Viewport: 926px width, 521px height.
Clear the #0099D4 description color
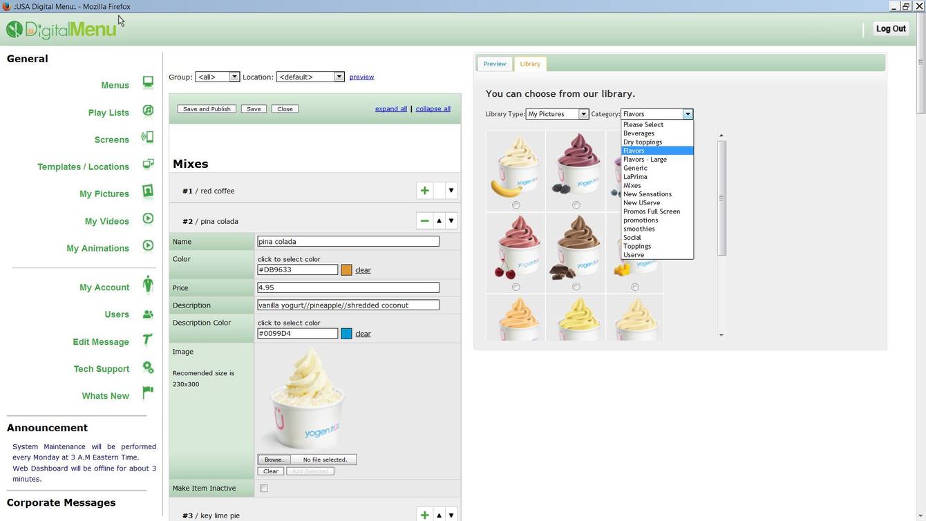coord(363,334)
